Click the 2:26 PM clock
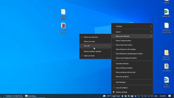Viewport: 174px width, 98px height. [163, 96]
